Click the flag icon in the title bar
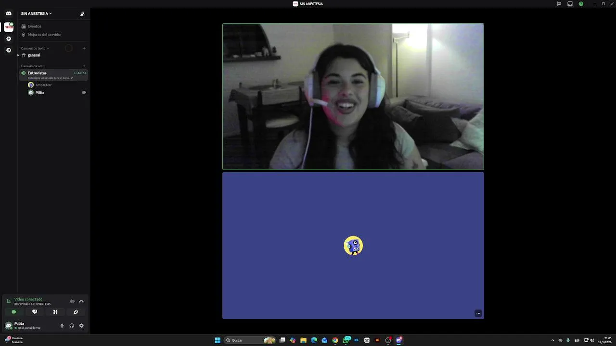Screen dimensions: 616x346 click(559, 4)
